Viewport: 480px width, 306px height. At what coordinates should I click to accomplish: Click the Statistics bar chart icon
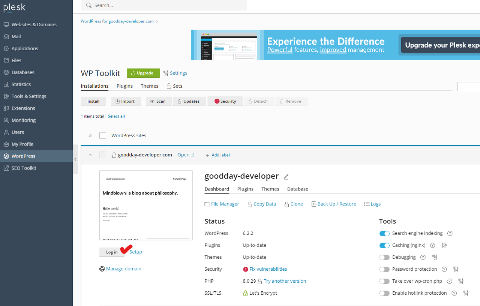6,84
